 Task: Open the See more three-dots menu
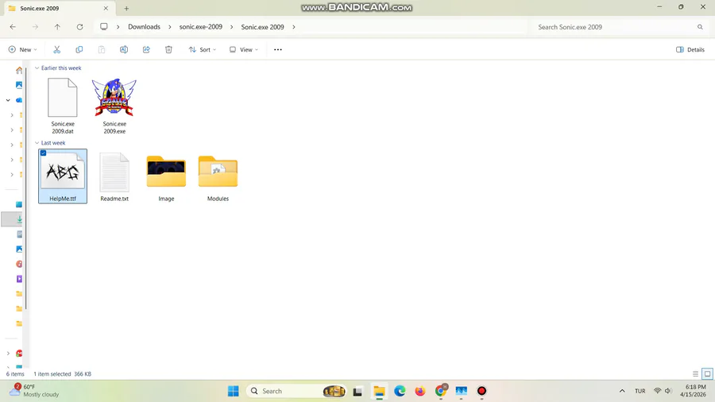(x=278, y=50)
